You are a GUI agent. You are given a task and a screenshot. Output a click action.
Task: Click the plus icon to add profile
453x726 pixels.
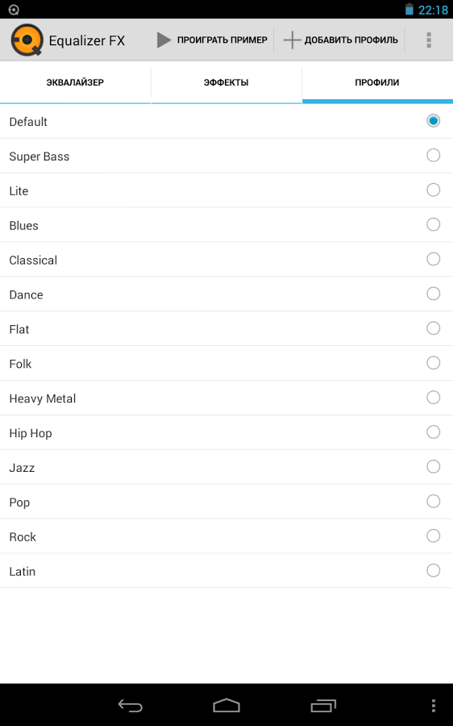pos(292,40)
